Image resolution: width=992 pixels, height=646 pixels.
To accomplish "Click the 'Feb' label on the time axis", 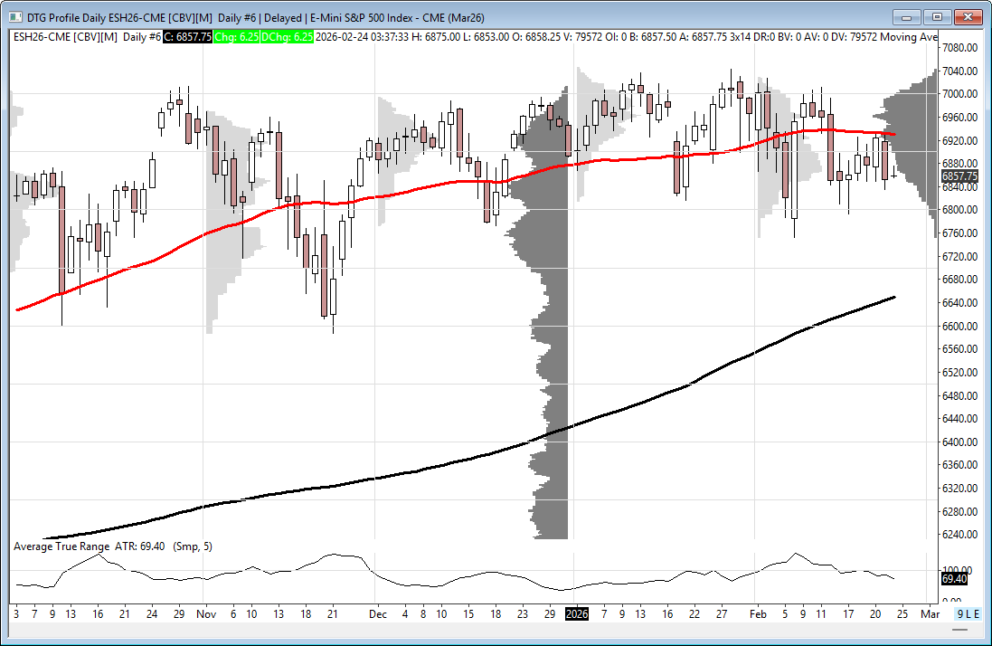I will (x=758, y=613).
